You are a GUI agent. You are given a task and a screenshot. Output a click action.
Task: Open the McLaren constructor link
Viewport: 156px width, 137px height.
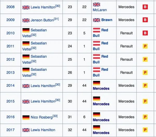100,10
